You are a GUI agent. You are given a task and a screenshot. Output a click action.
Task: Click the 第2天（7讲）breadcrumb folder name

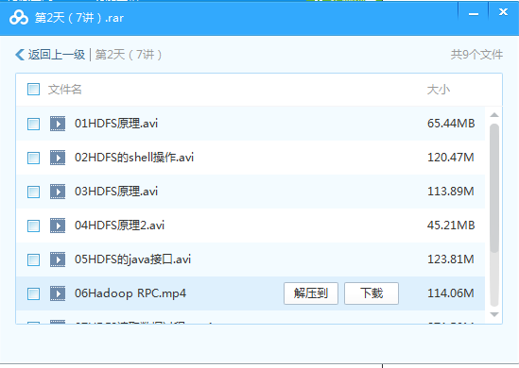coord(129,55)
